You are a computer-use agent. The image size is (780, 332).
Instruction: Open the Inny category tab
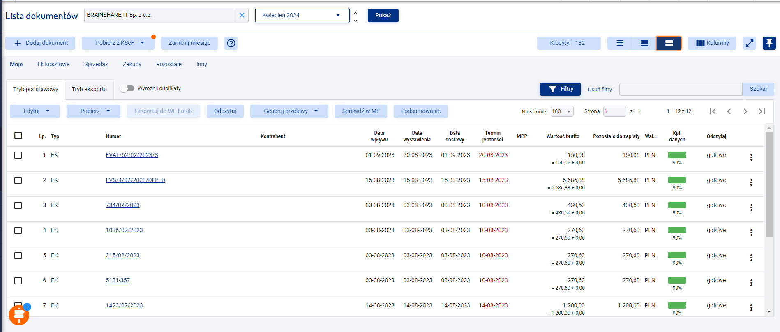pos(202,64)
